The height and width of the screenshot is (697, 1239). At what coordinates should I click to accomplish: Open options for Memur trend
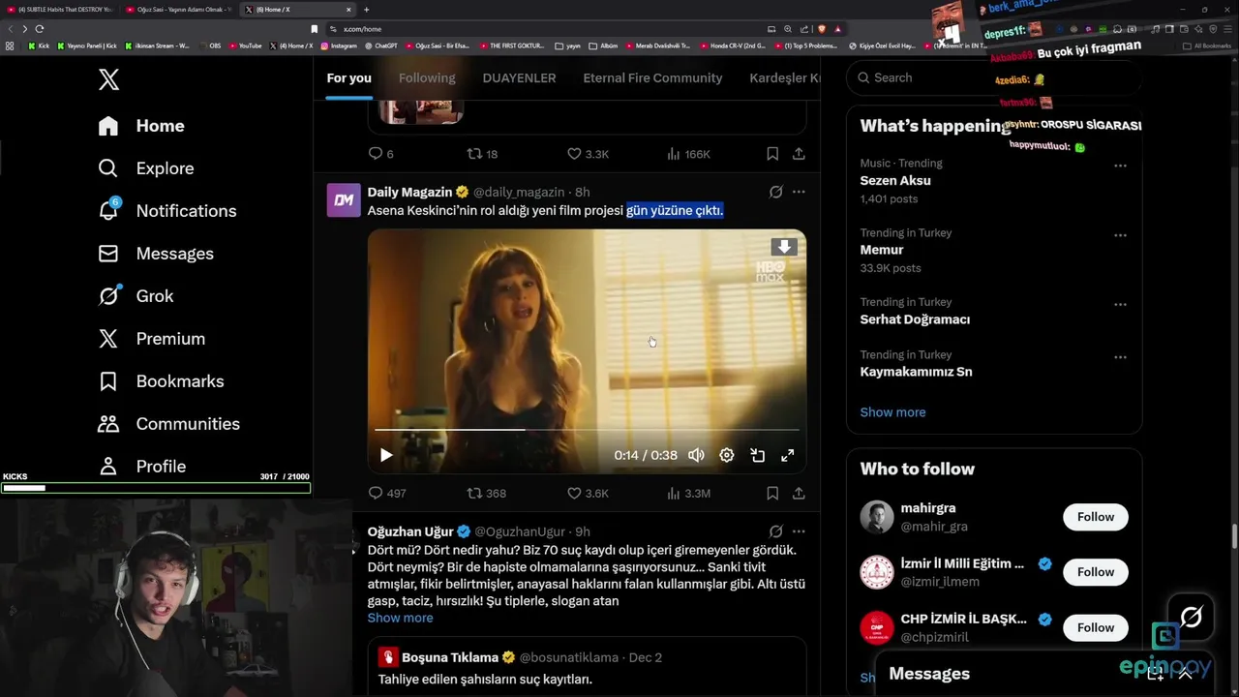point(1120,235)
